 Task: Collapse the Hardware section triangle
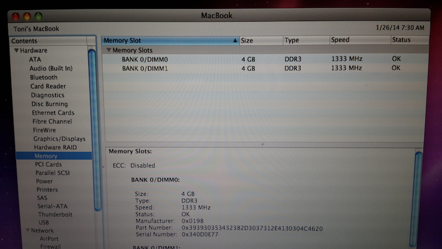[x=17, y=50]
